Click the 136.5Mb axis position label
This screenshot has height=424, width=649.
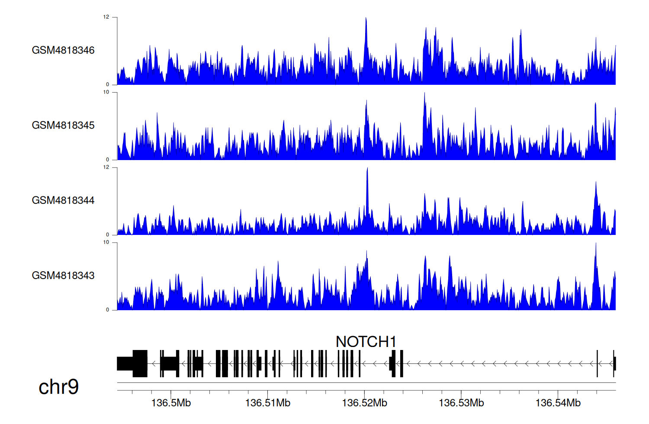point(171,403)
